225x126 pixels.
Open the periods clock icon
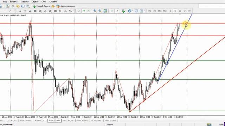click(x=130, y=11)
